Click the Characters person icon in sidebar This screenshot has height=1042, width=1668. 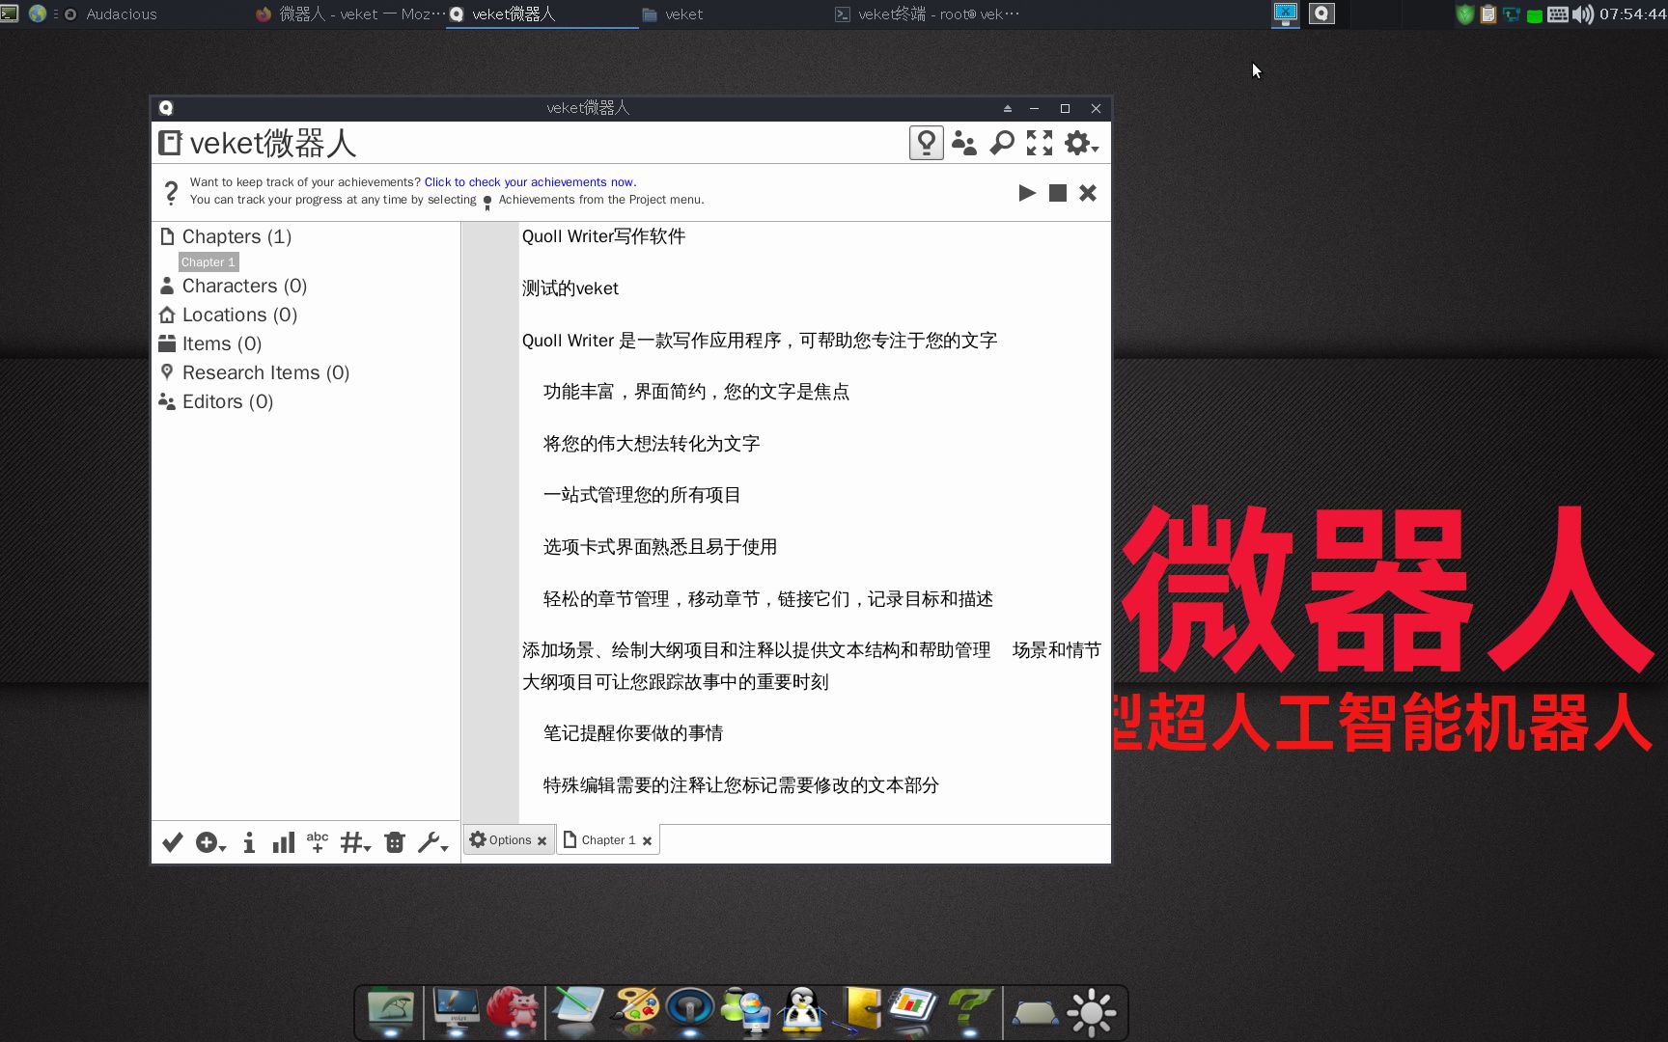click(x=167, y=286)
